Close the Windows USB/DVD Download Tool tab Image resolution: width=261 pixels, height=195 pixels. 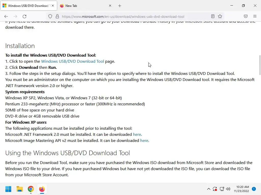coord(53,6)
